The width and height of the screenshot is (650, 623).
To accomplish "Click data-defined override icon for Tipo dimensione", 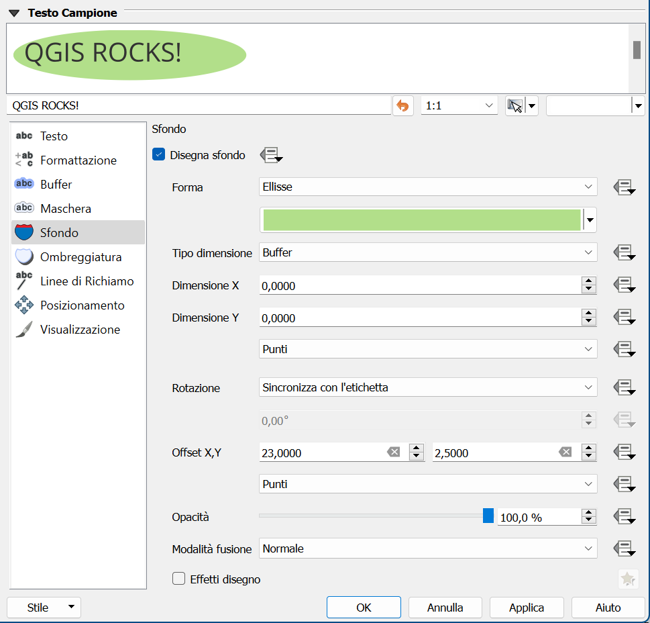I will tap(625, 252).
